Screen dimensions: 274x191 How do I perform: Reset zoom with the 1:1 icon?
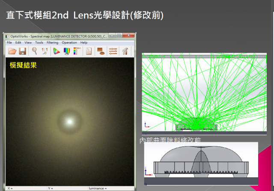[45, 51]
